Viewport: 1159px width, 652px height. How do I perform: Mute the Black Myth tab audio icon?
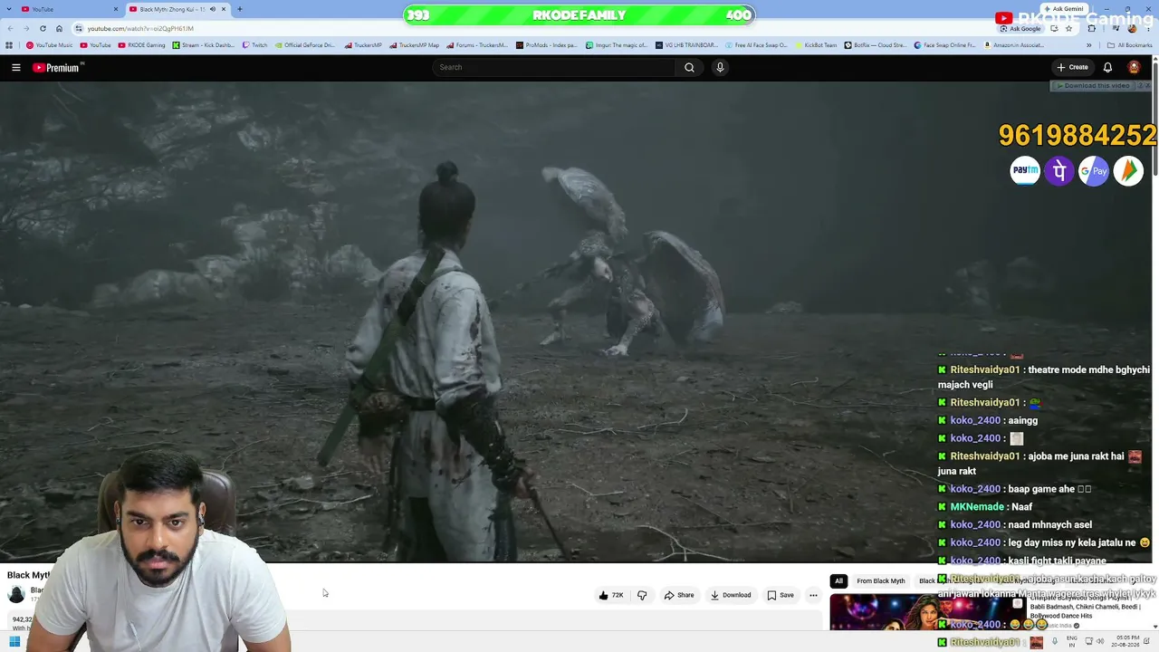pyautogui.click(x=212, y=9)
